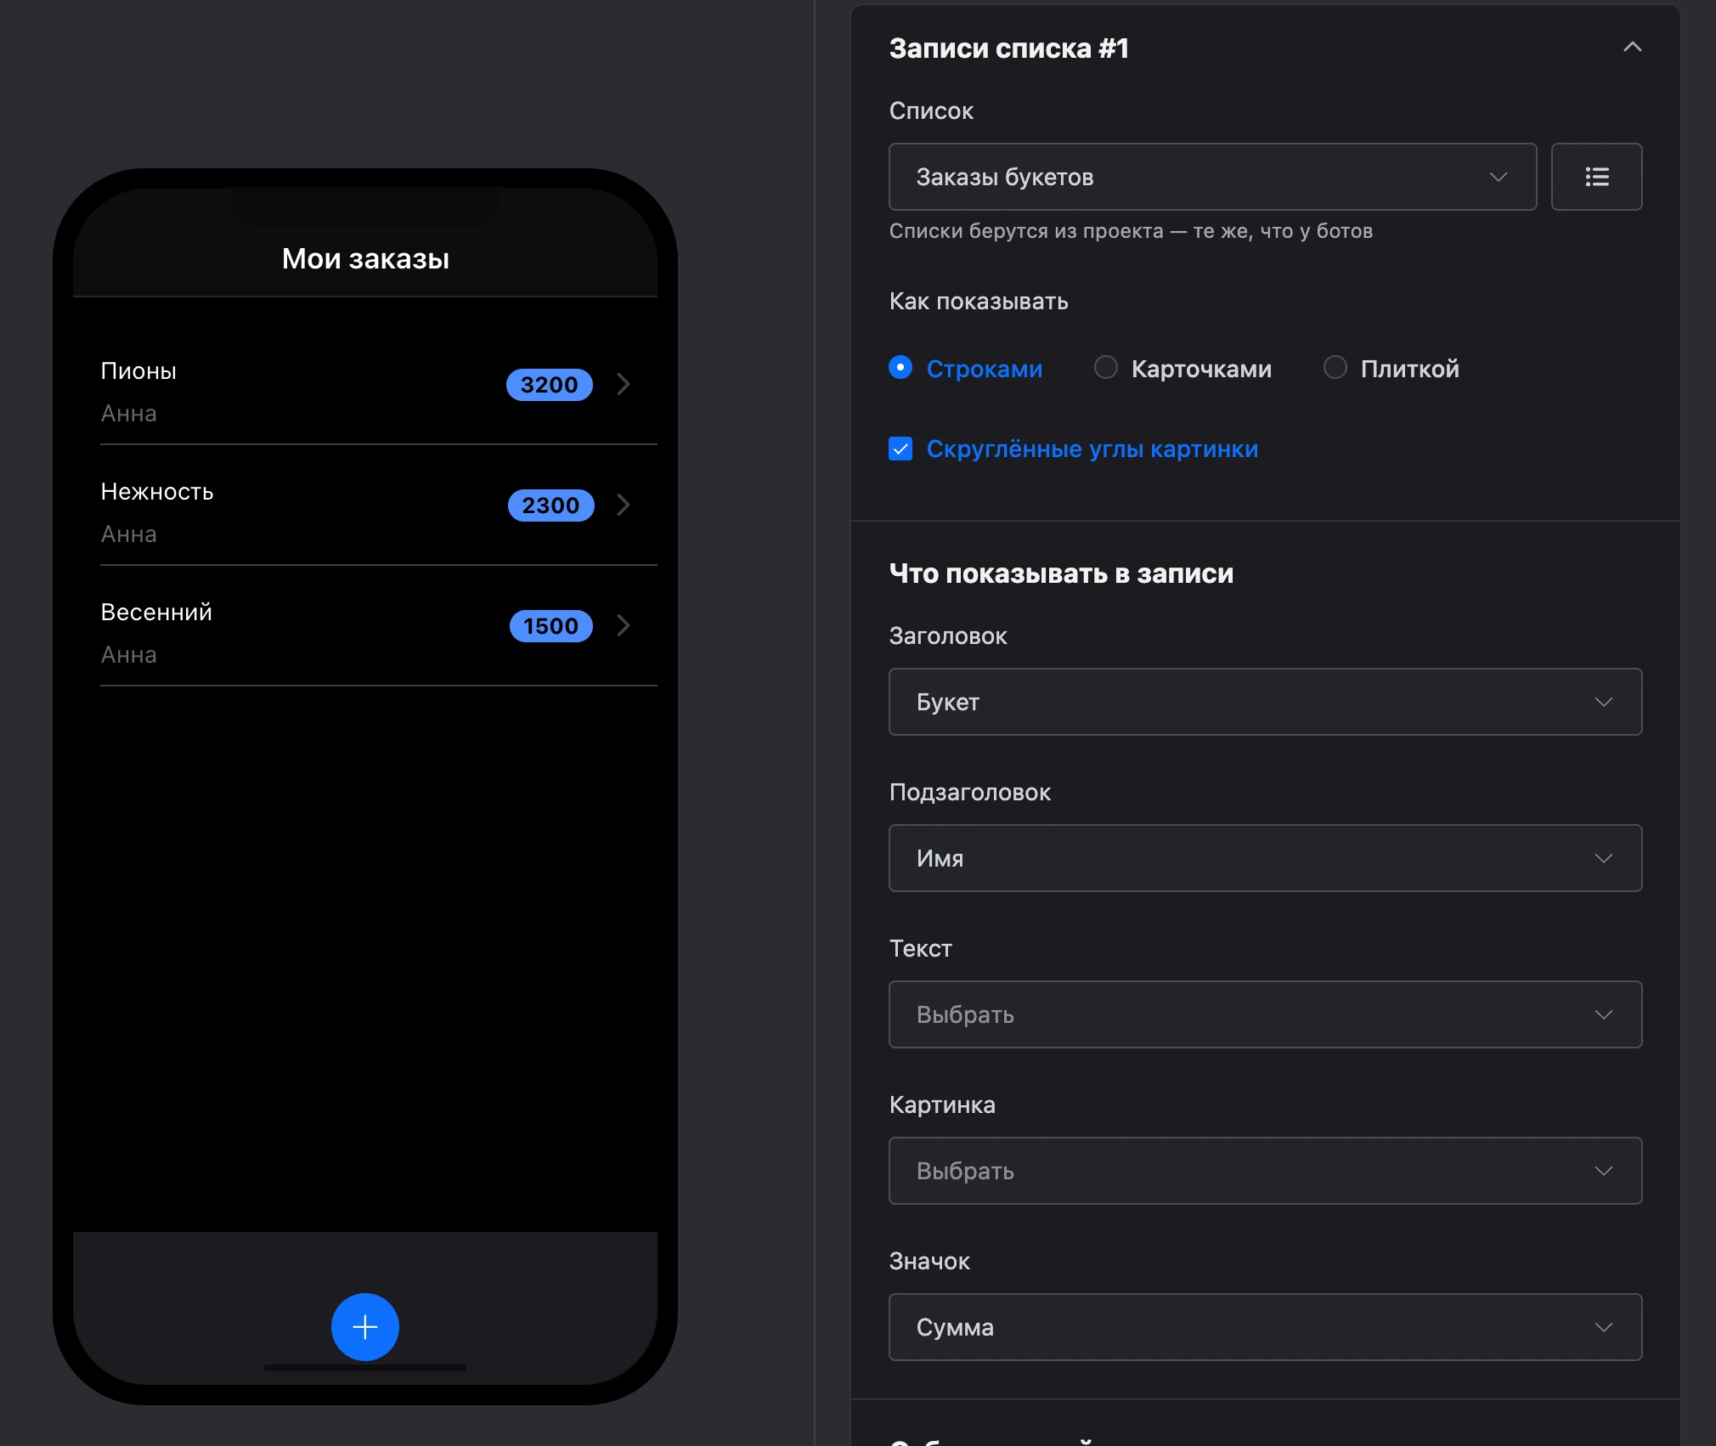Screen dimensions: 1716x1446
Task: Open the Значок dropdown showing Сумма
Action: (1265, 1327)
